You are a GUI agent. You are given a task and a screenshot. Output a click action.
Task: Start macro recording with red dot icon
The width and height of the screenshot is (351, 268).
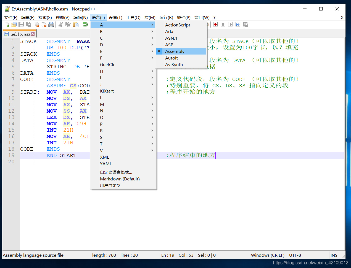pos(215,25)
